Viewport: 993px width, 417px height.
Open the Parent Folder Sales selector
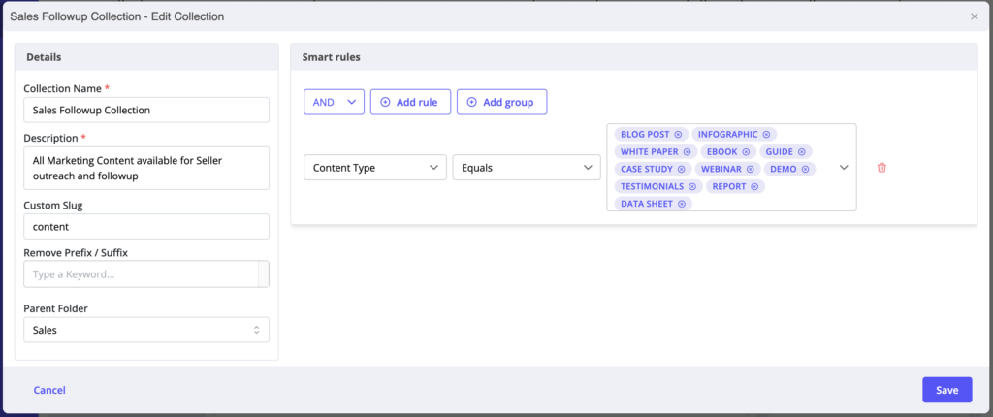tap(145, 330)
